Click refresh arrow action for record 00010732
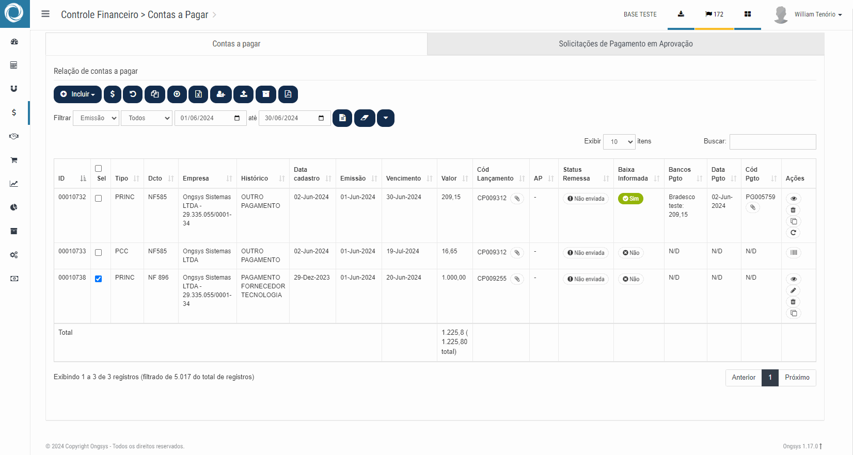 coord(794,233)
